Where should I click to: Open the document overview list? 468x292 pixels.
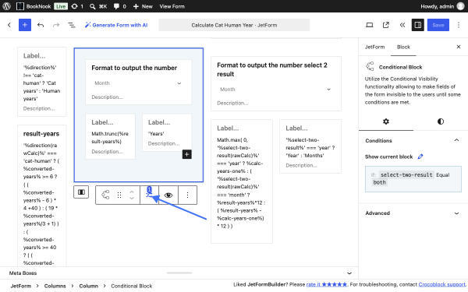(71, 25)
